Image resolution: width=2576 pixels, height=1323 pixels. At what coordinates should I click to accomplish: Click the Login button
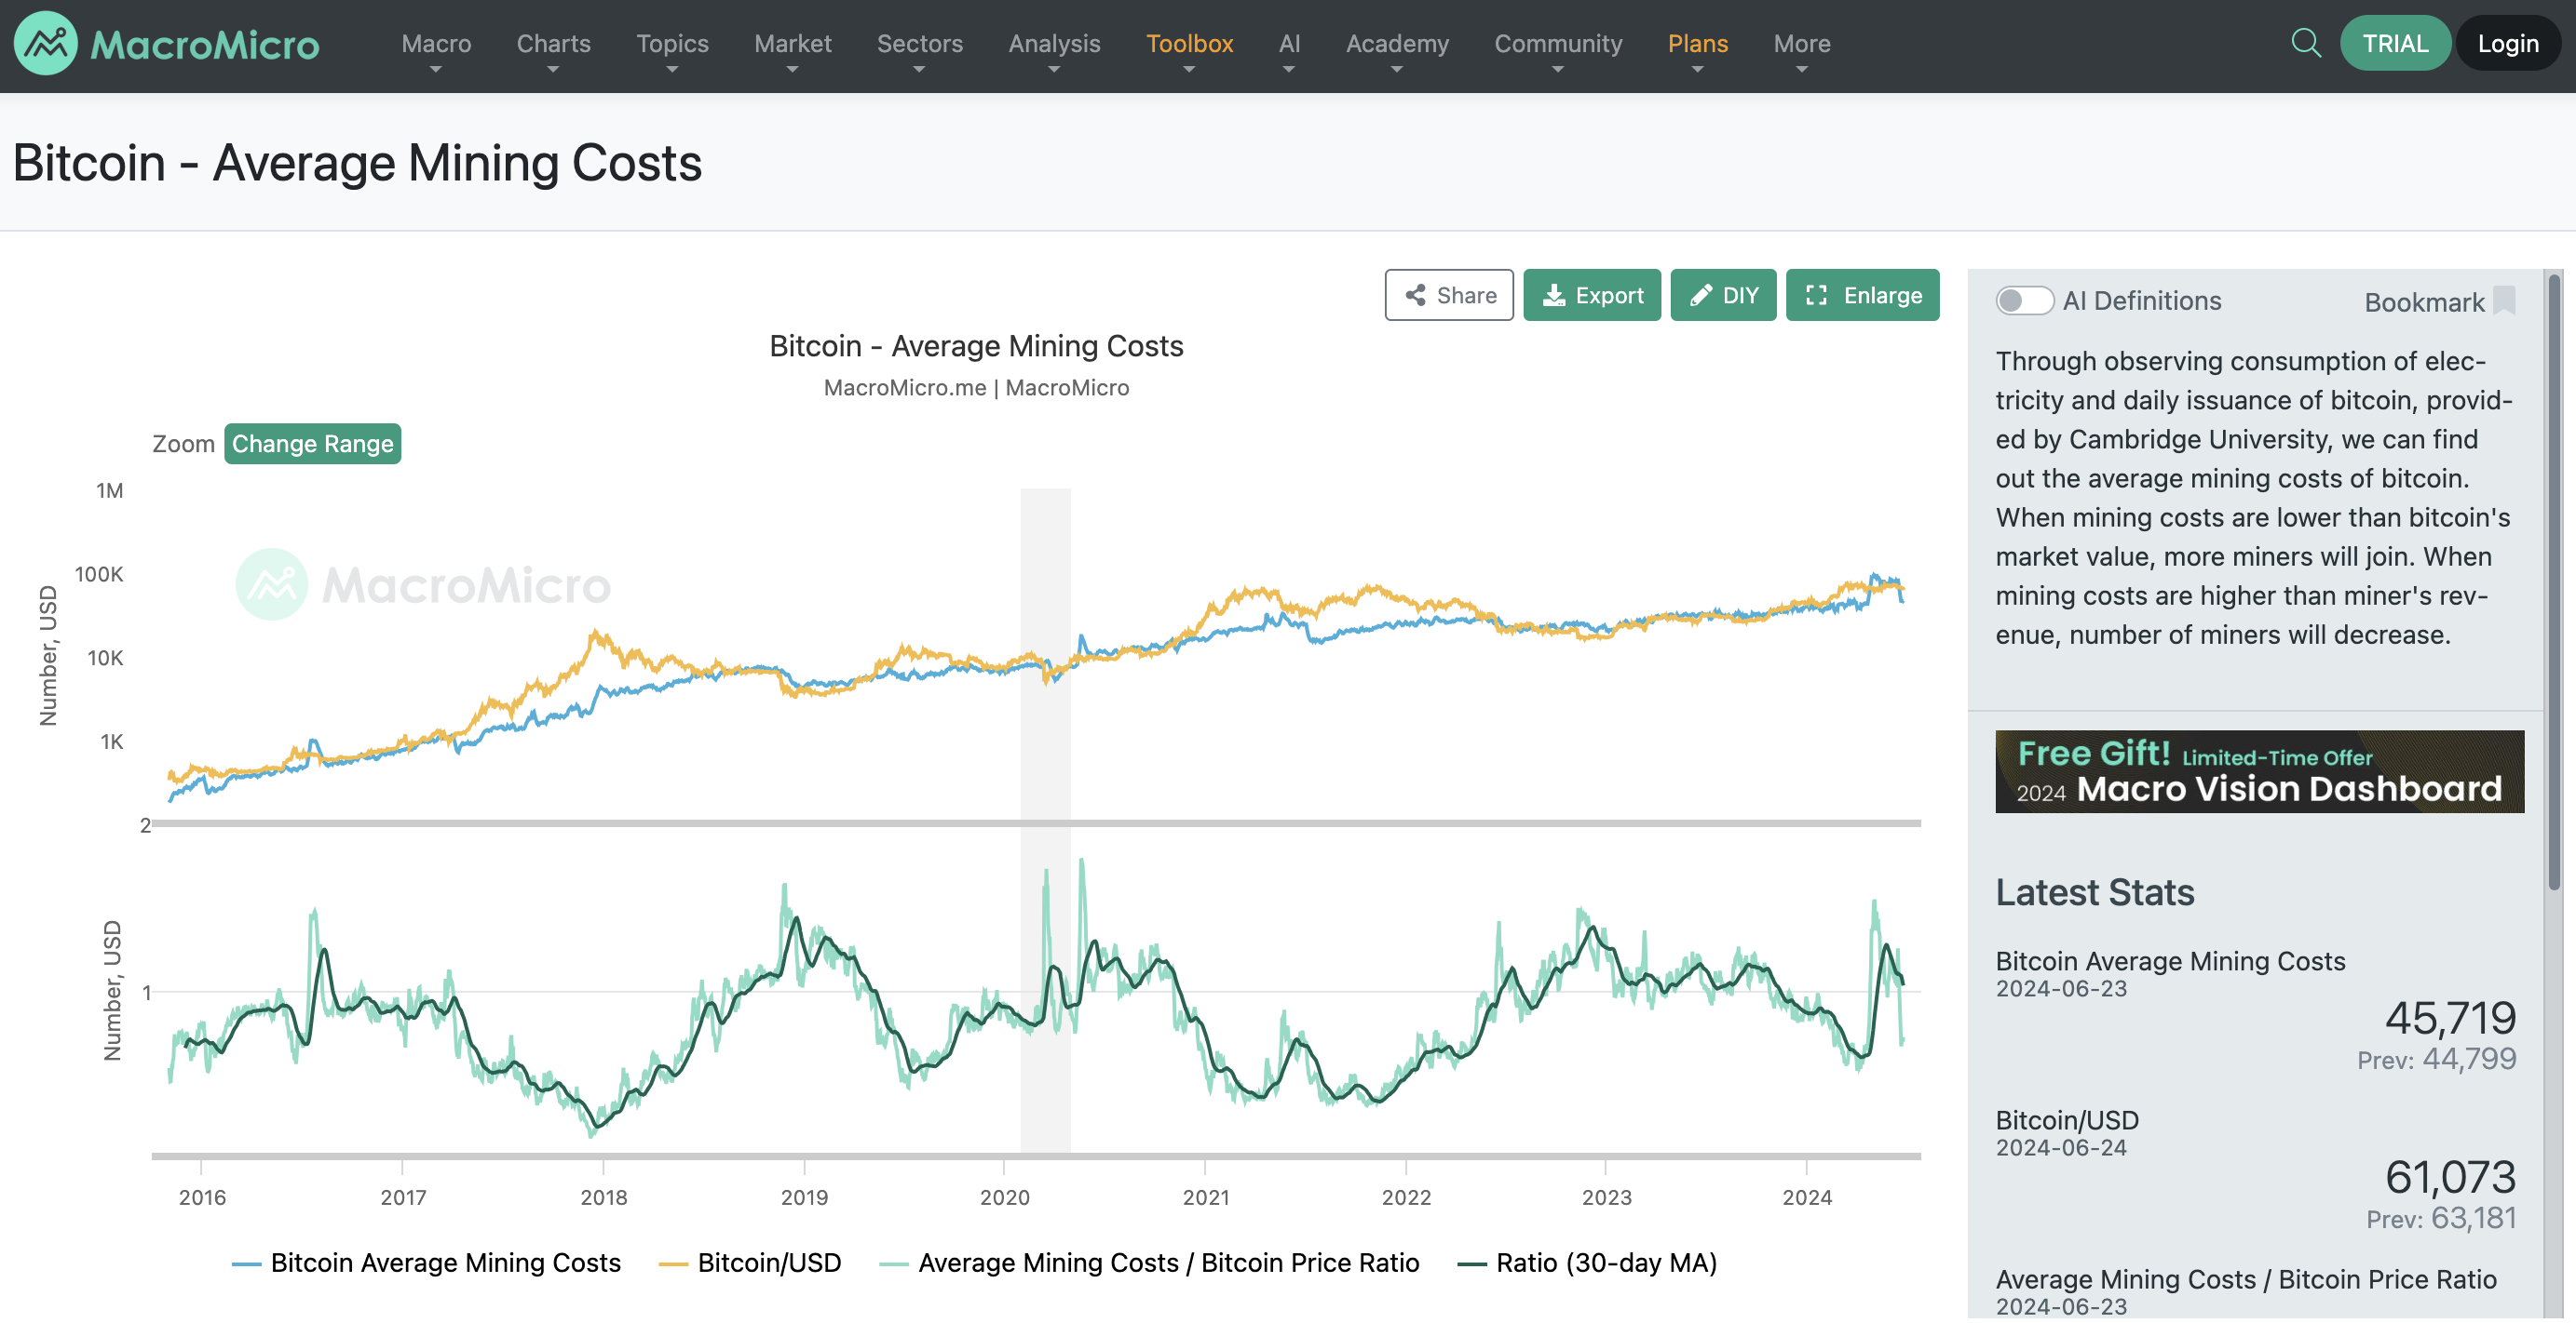pyautogui.click(x=2507, y=44)
